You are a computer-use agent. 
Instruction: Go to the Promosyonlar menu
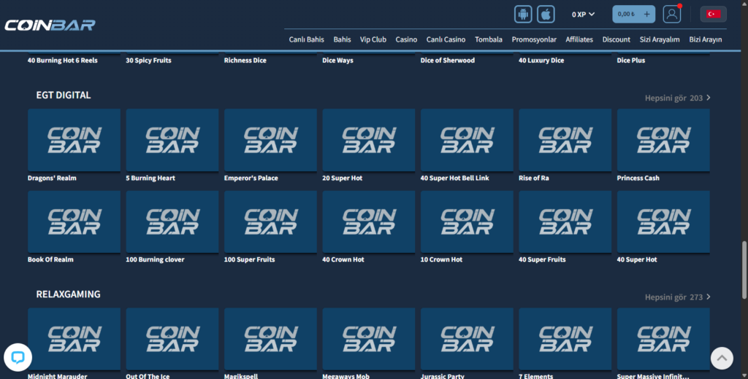(x=534, y=39)
